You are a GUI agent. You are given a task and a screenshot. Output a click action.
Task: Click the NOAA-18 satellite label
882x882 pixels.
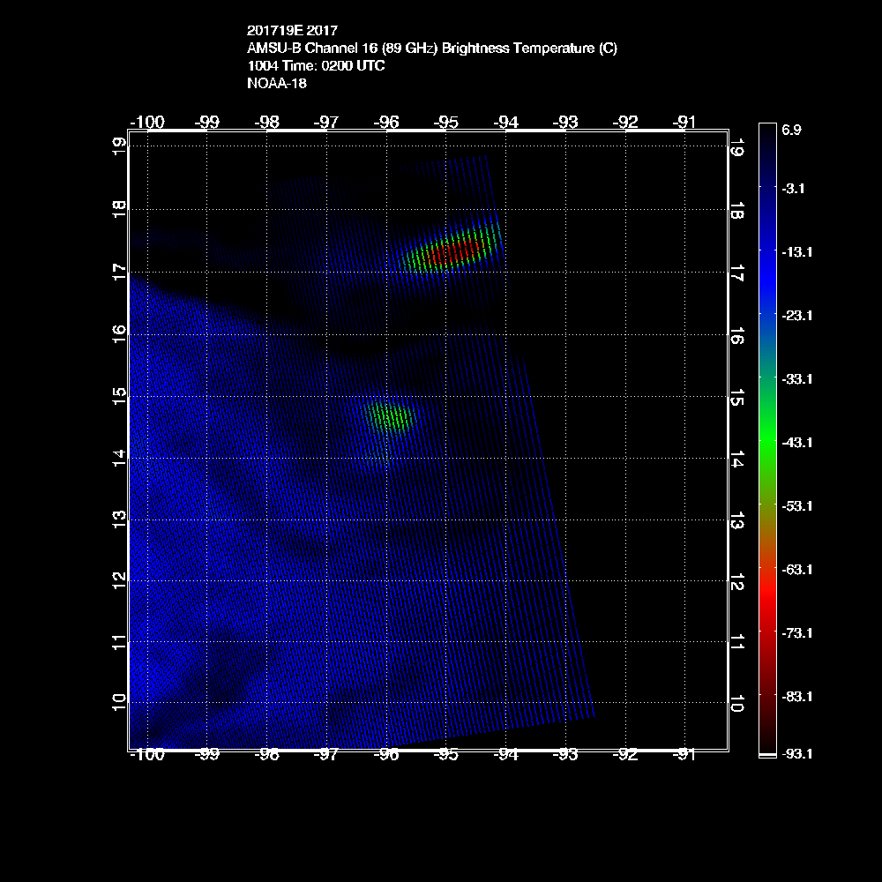[277, 85]
